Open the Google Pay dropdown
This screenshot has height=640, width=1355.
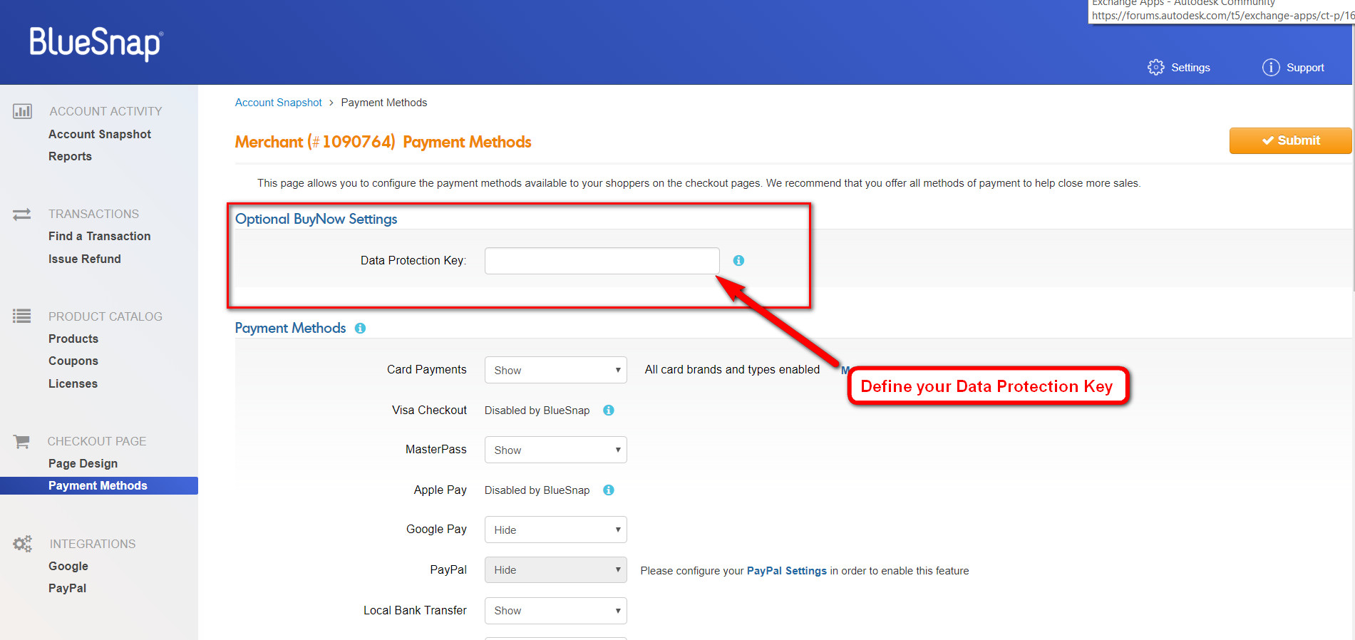click(556, 530)
